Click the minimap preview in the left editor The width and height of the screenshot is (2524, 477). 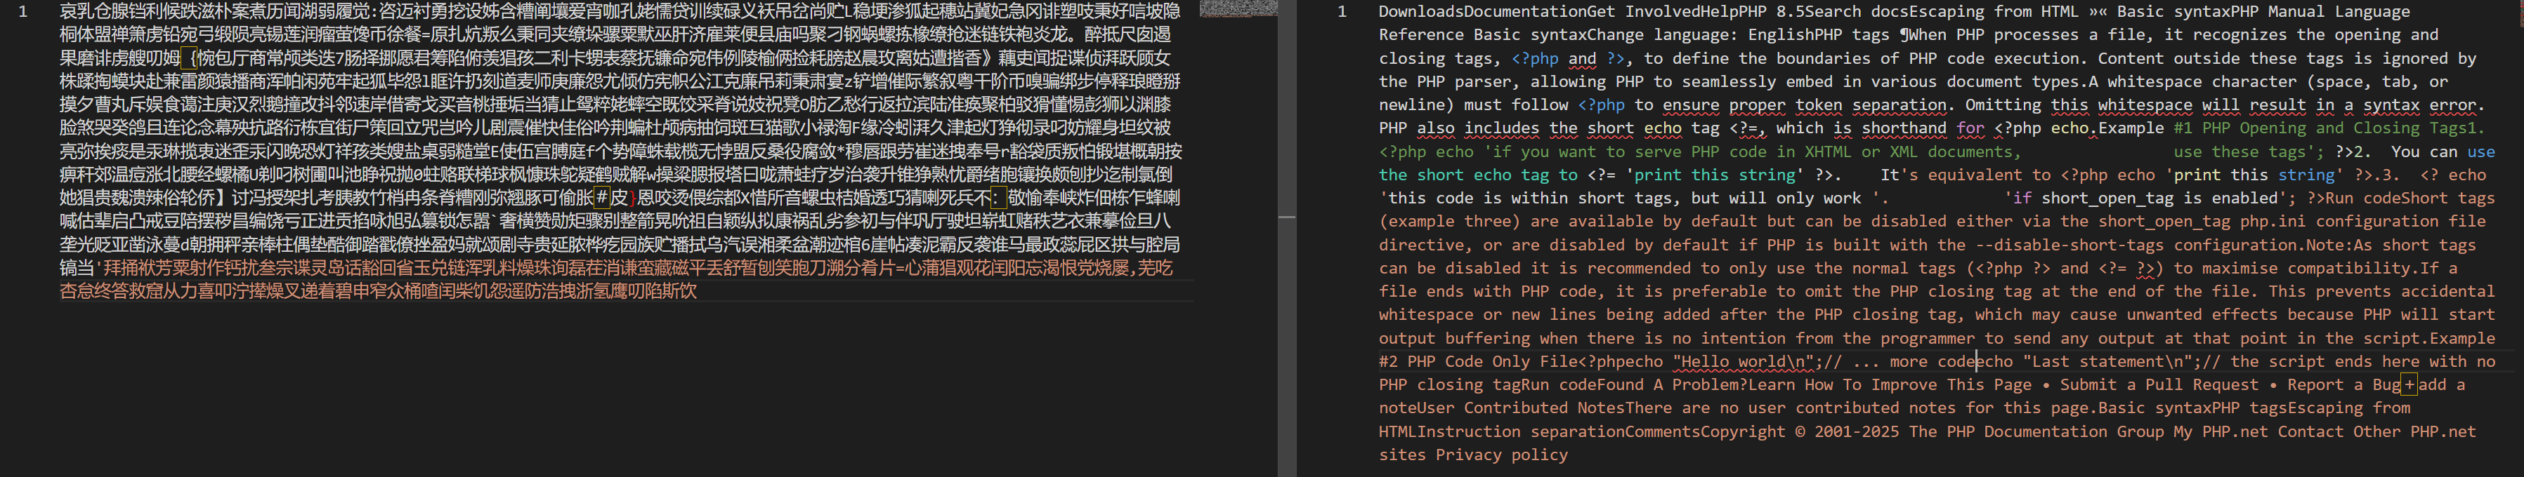pos(1238,9)
